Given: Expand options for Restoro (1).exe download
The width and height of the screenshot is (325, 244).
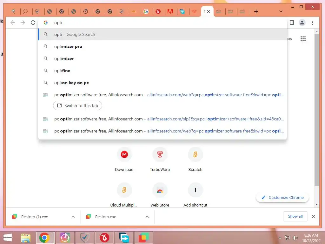Looking at the screenshot, I should 73,217.
